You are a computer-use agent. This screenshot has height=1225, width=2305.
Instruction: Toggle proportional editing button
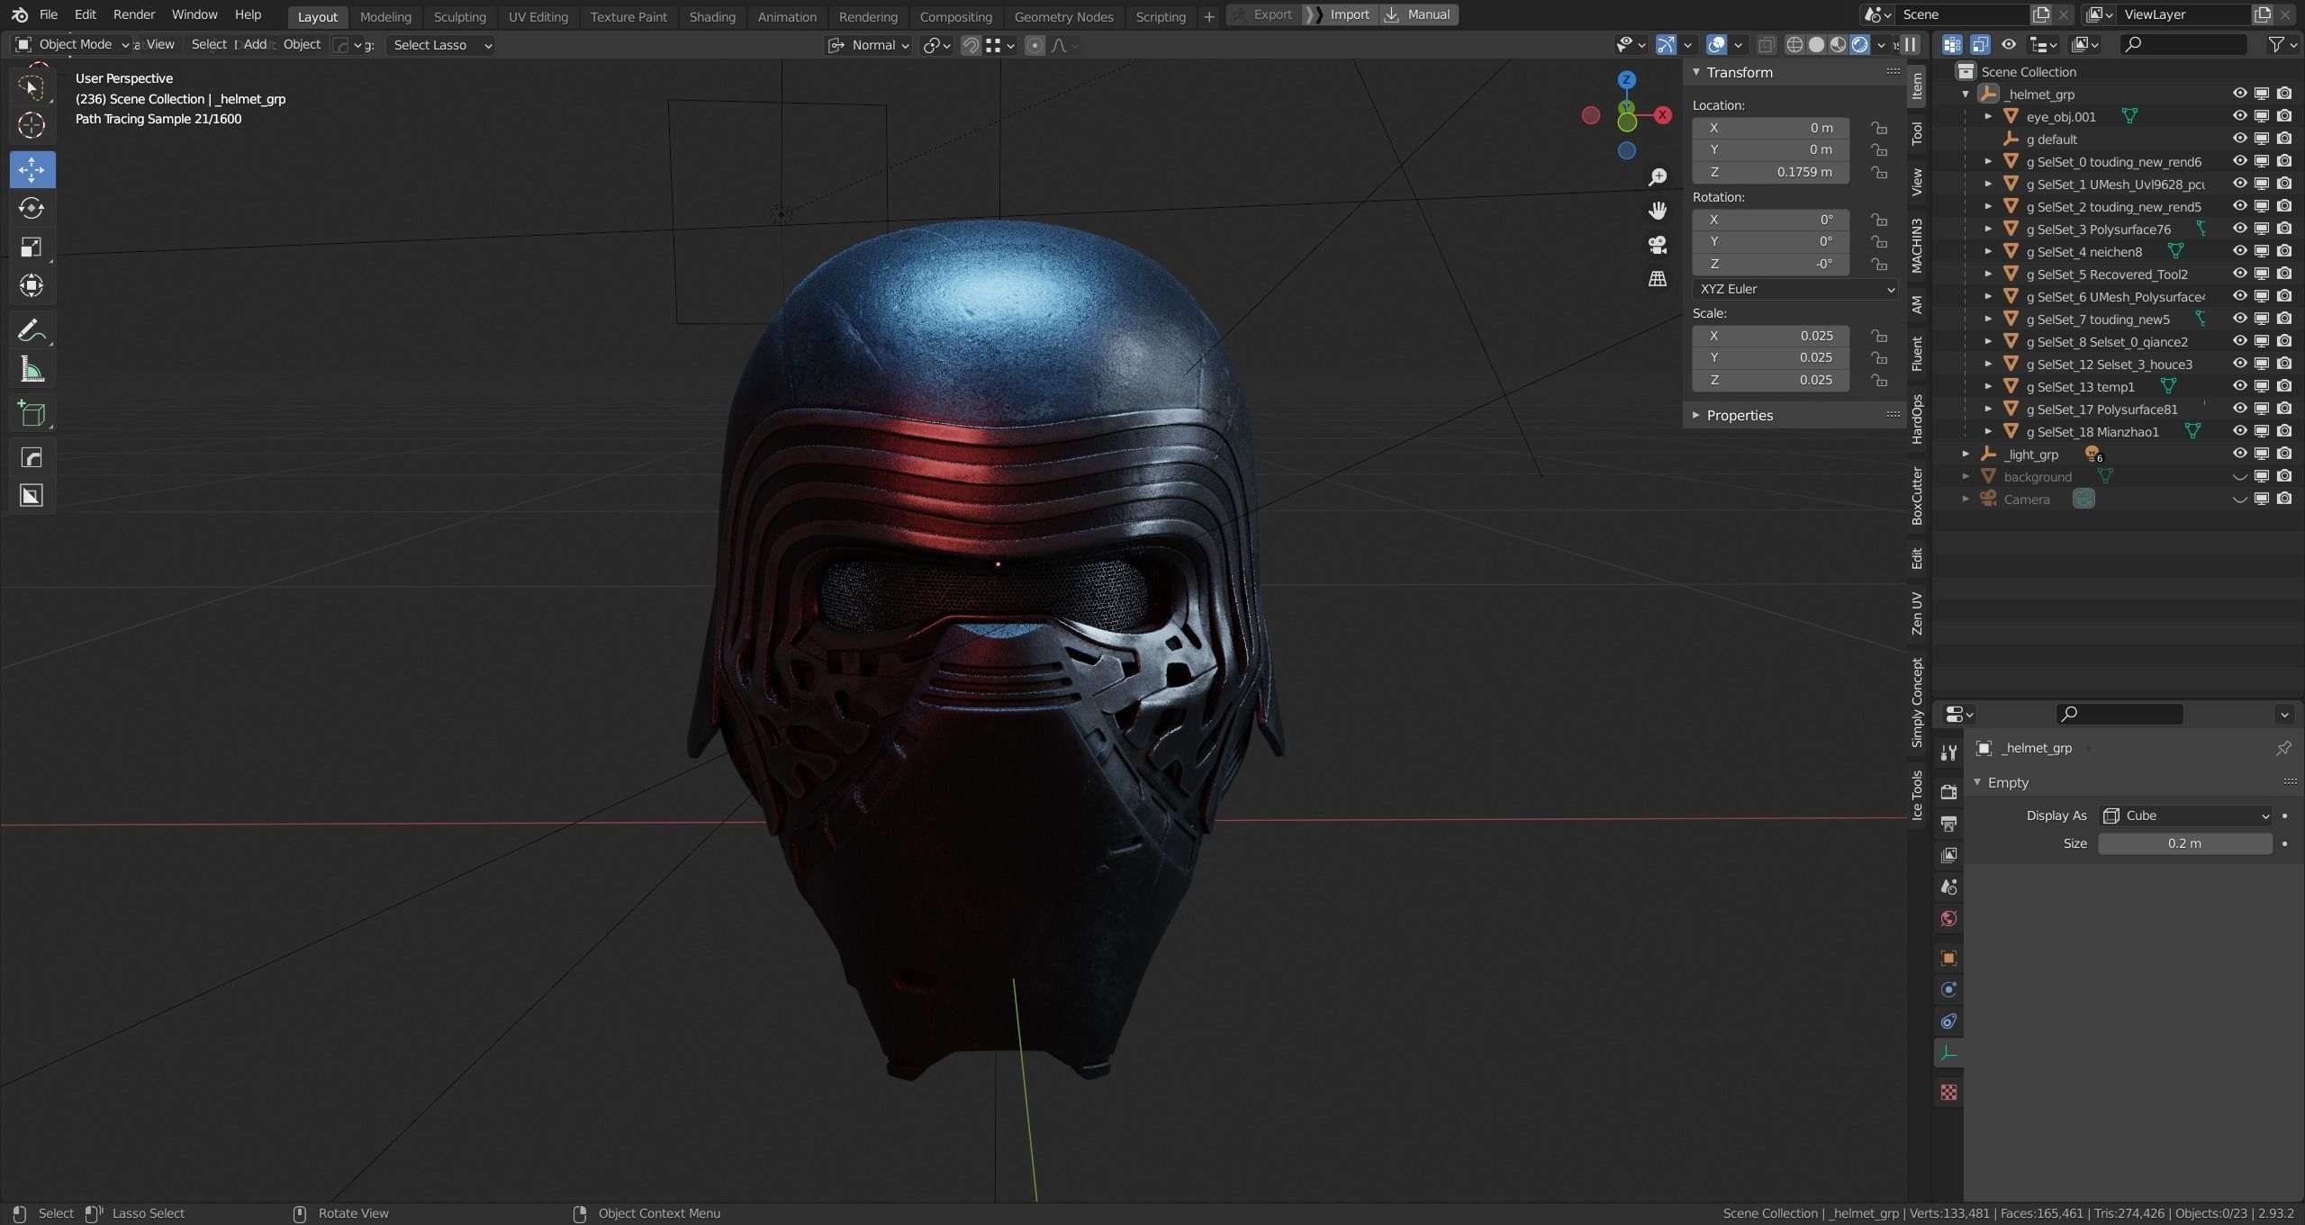[1035, 45]
